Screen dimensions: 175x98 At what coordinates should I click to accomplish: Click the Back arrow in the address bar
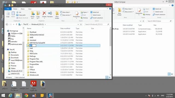[7, 24]
